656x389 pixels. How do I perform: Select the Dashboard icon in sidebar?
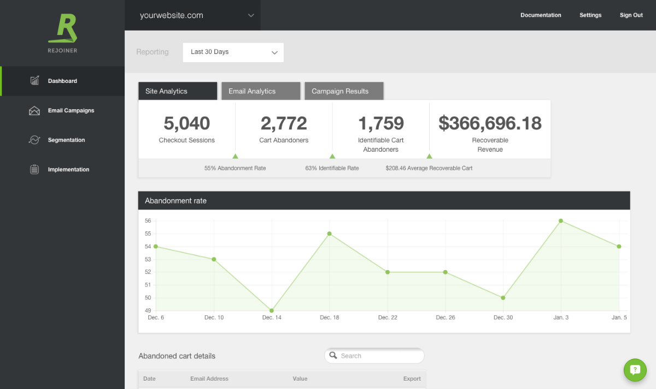tap(34, 81)
